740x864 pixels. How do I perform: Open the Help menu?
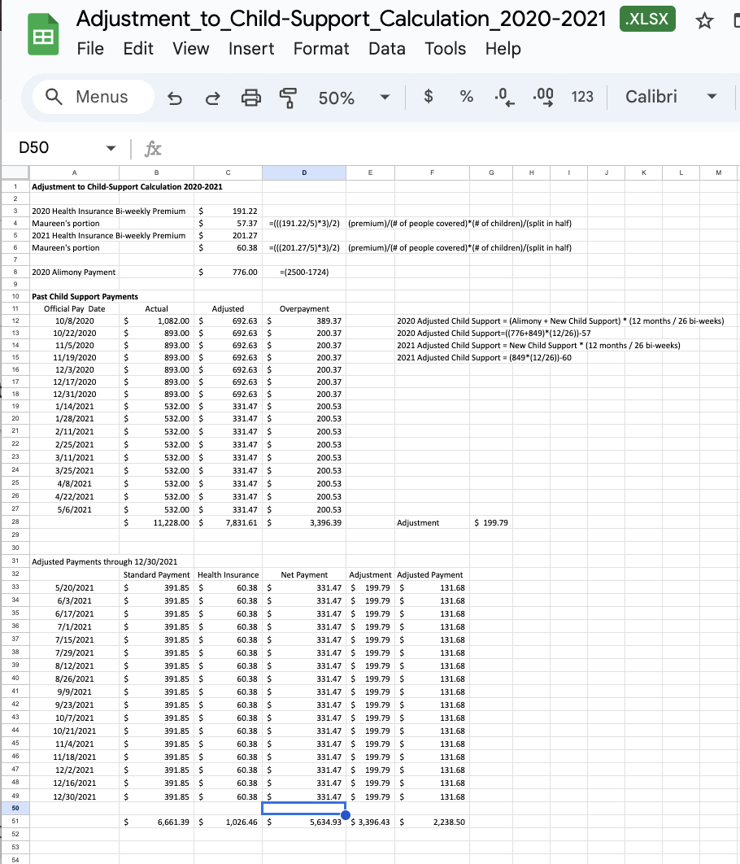(503, 49)
